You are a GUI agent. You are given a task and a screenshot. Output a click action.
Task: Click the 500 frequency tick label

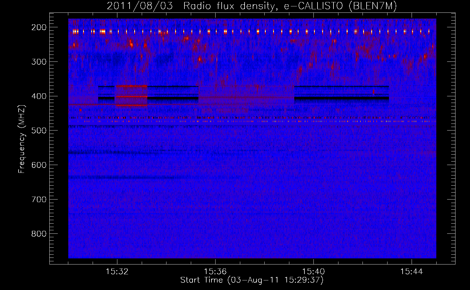coord(39,130)
